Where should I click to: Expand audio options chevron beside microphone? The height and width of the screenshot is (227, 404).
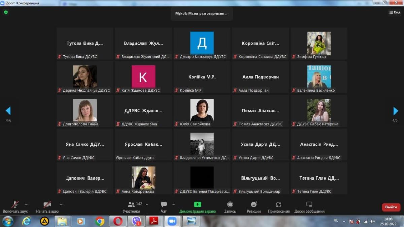pyautogui.click(x=26, y=204)
